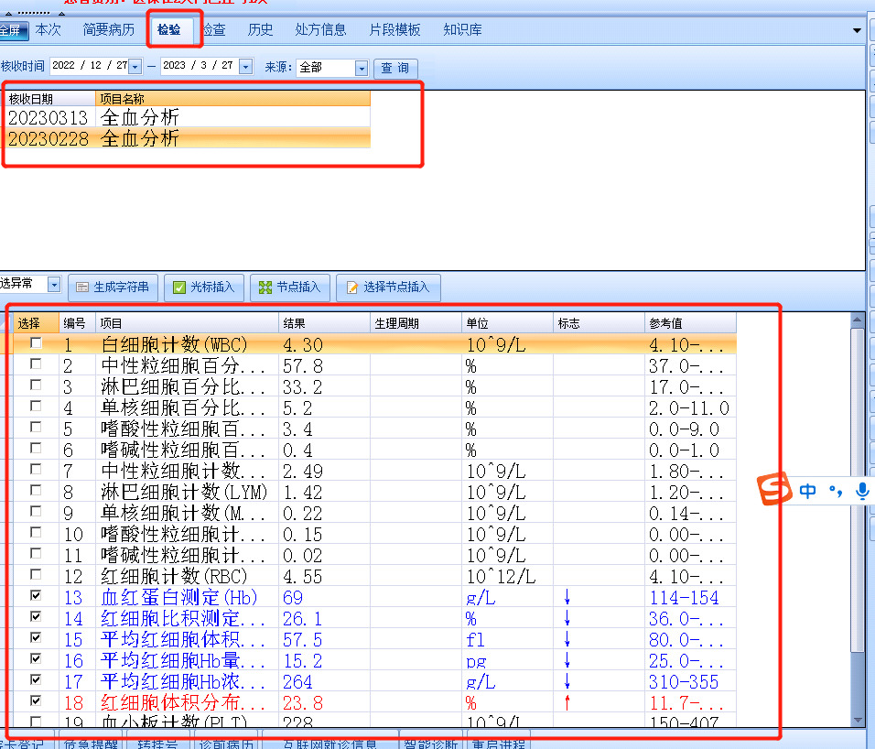Click the results vertical scrollbar thumb
This screenshot has width=875, height=749.
tap(857, 490)
